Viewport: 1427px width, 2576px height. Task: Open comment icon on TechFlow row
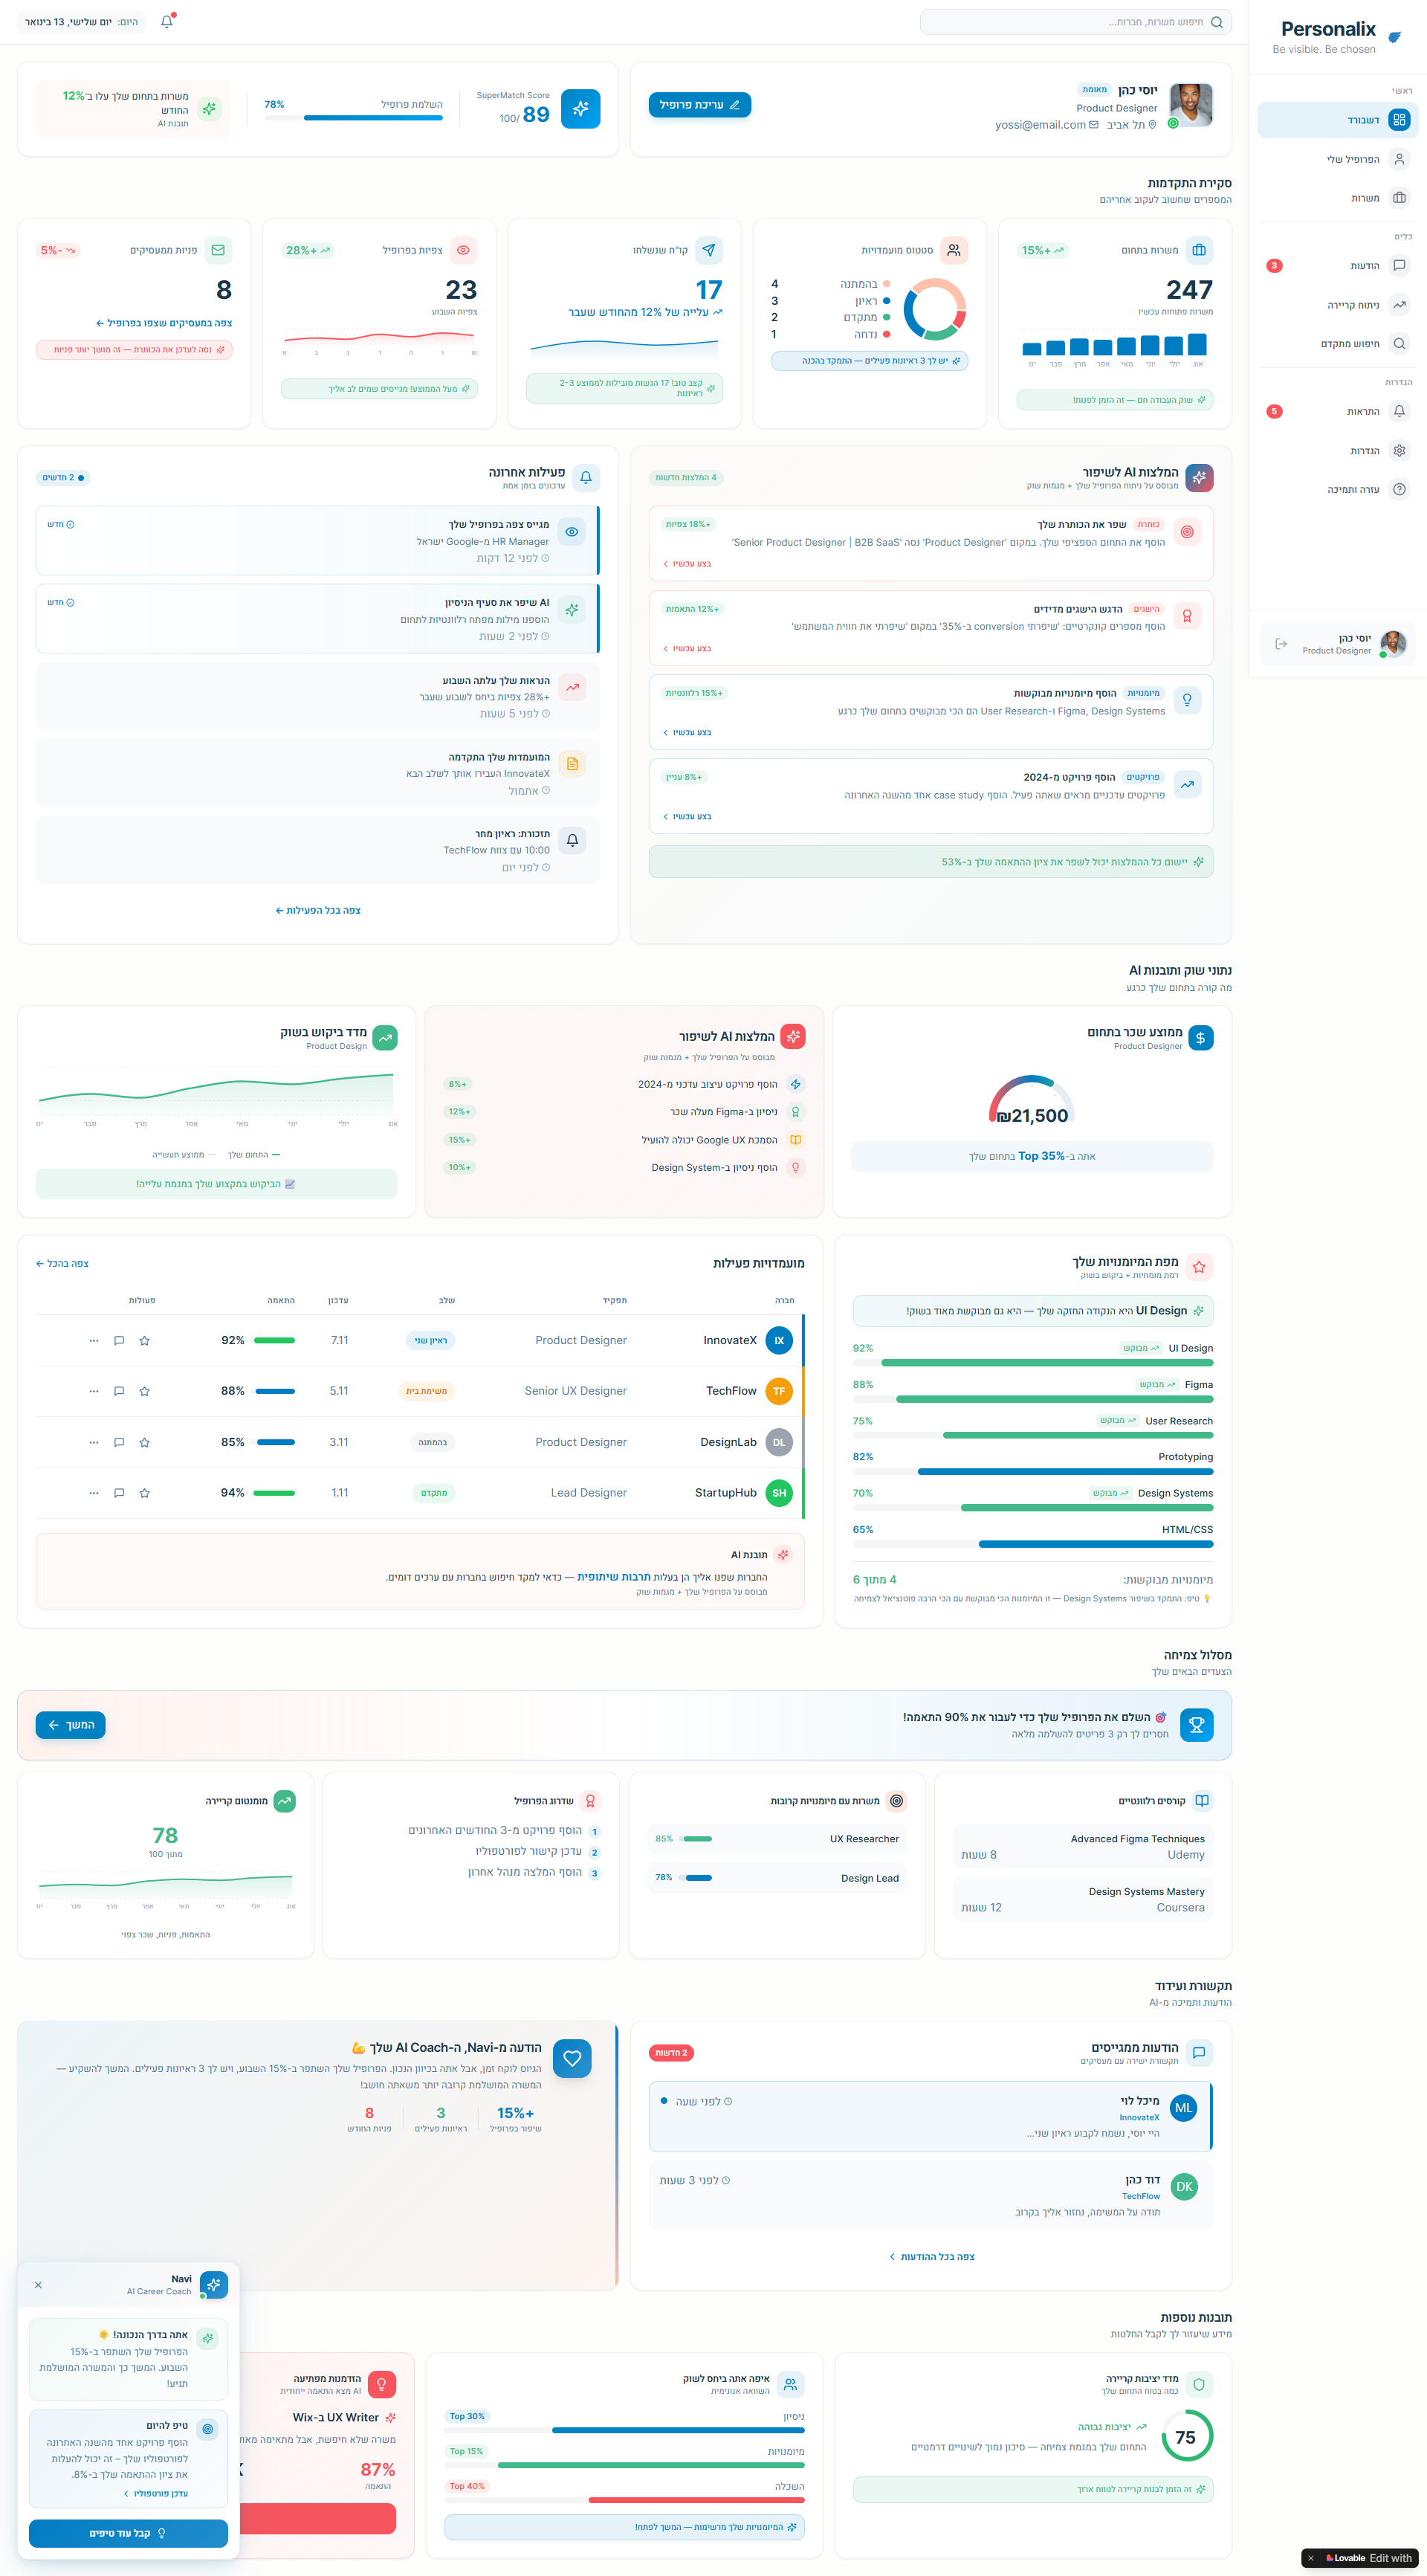119,1391
